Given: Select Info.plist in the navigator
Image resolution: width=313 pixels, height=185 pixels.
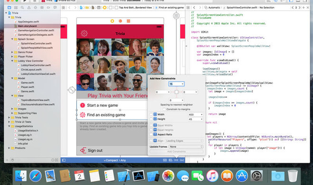Looking at the screenshot, I should 32,144.
